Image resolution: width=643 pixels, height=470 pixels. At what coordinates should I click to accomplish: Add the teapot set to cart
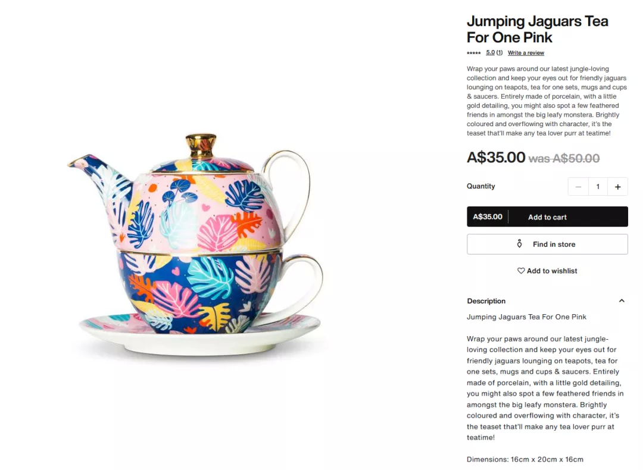pyautogui.click(x=547, y=217)
